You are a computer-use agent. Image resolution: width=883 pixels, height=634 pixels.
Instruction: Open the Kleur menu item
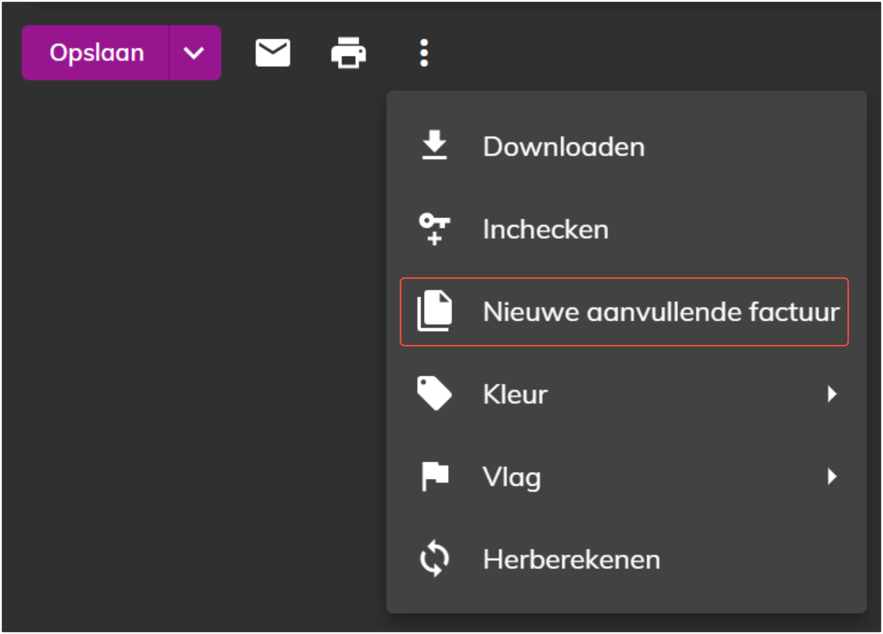(x=515, y=394)
